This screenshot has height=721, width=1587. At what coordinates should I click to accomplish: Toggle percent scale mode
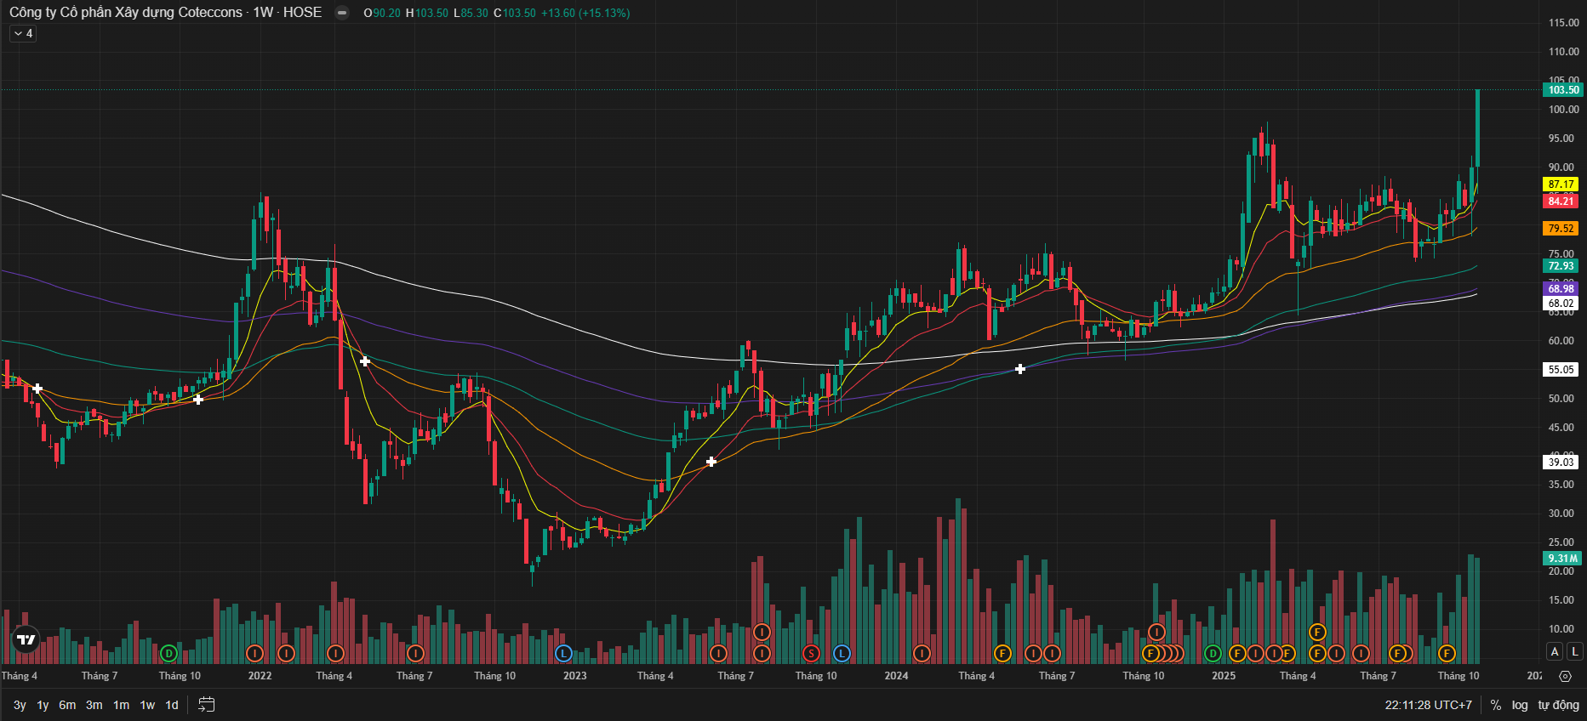point(1496,705)
